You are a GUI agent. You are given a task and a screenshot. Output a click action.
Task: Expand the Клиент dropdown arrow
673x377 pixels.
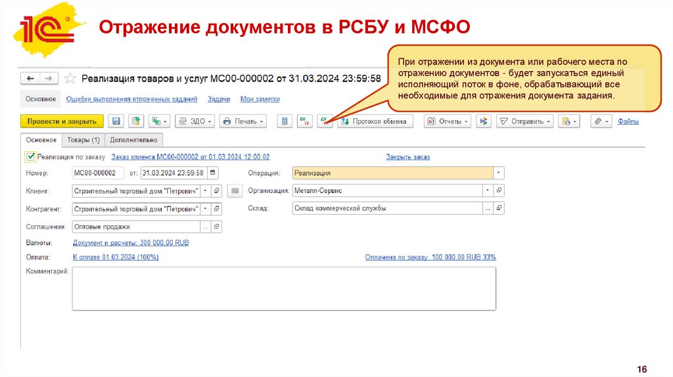[x=206, y=191]
